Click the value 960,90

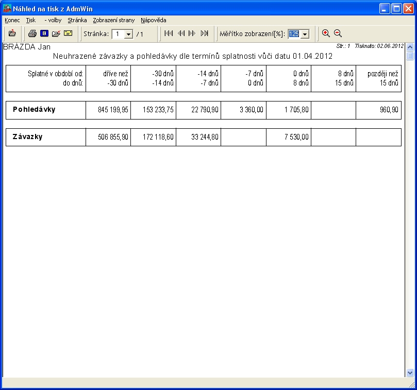(389, 110)
